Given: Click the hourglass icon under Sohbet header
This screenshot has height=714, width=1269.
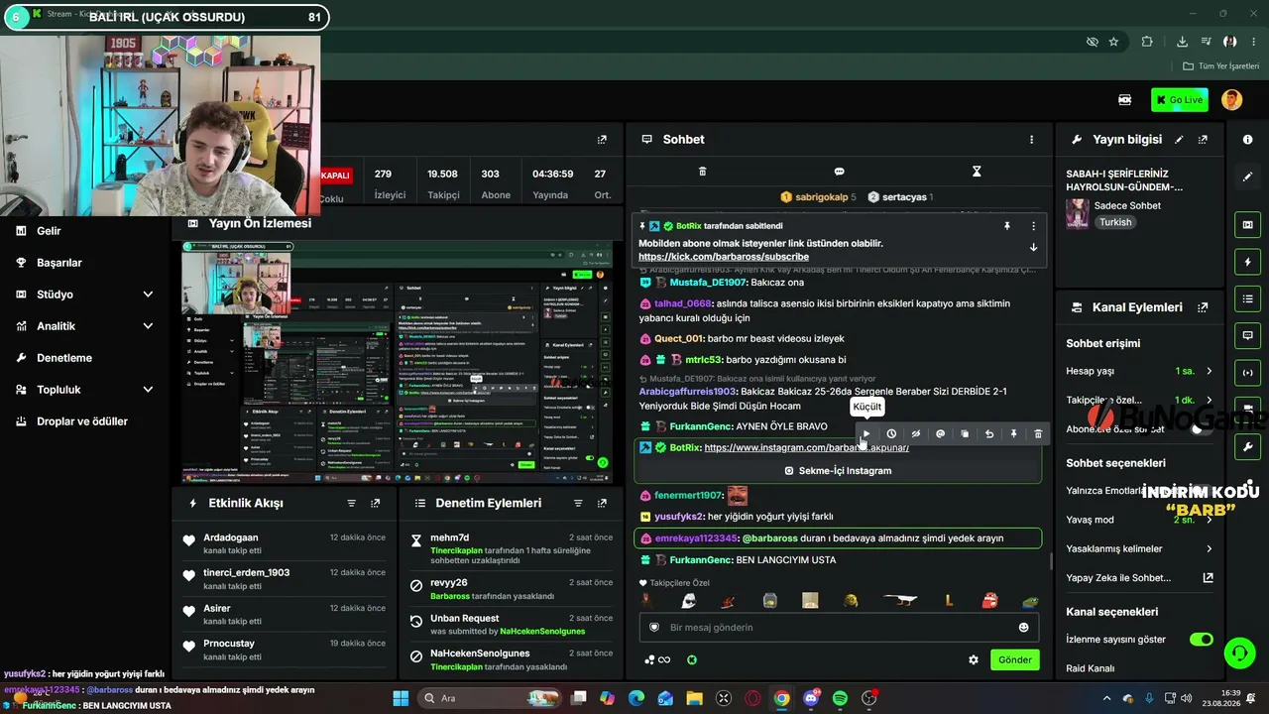Looking at the screenshot, I should (977, 172).
